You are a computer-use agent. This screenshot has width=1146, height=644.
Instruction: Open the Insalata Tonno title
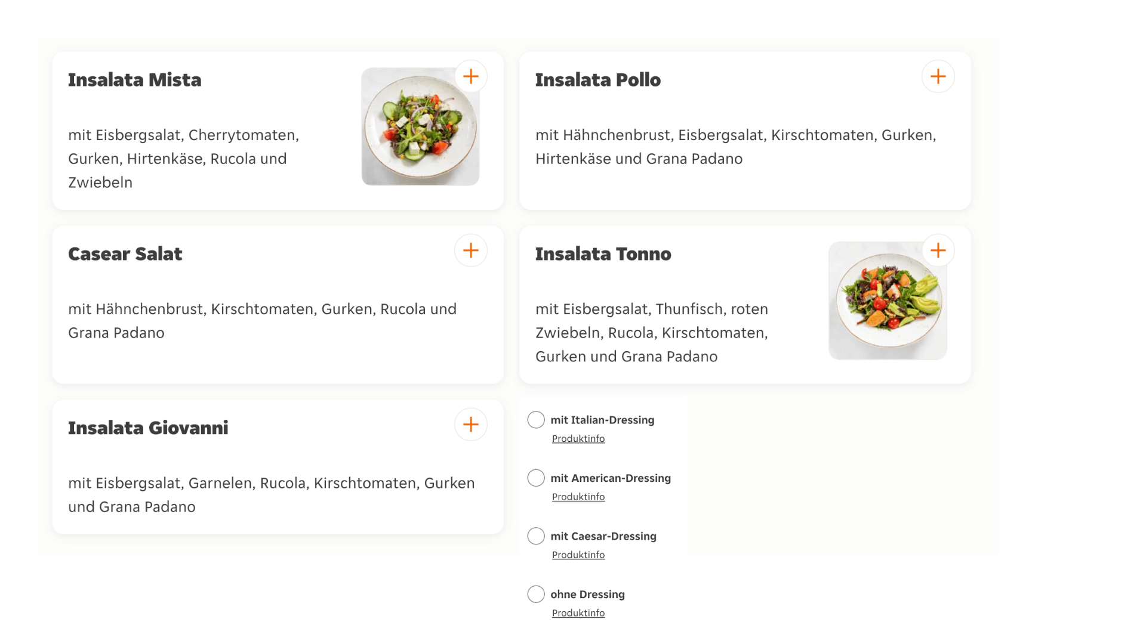tap(603, 254)
